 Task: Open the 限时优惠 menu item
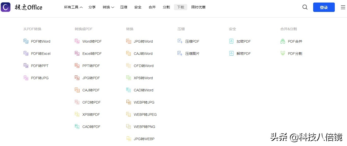point(198,7)
